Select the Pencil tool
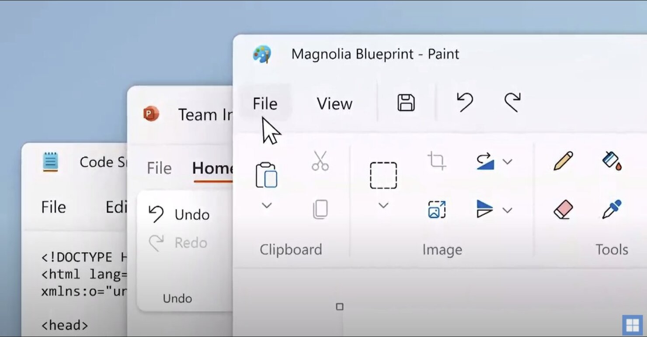Image resolution: width=647 pixels, height=337 pixels. [x=563, y=161]
